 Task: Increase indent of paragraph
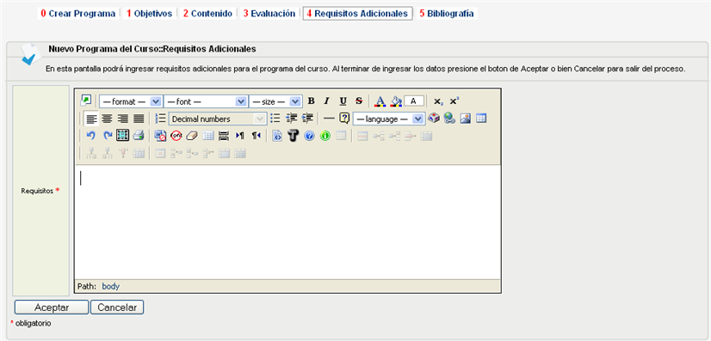coord(307,119)
